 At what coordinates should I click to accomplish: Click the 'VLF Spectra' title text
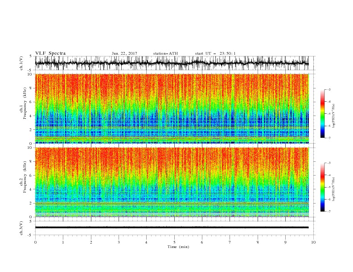click(x=50, y=53)
